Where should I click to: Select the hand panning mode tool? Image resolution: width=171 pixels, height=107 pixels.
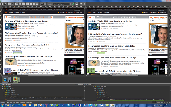coord(5,4)
